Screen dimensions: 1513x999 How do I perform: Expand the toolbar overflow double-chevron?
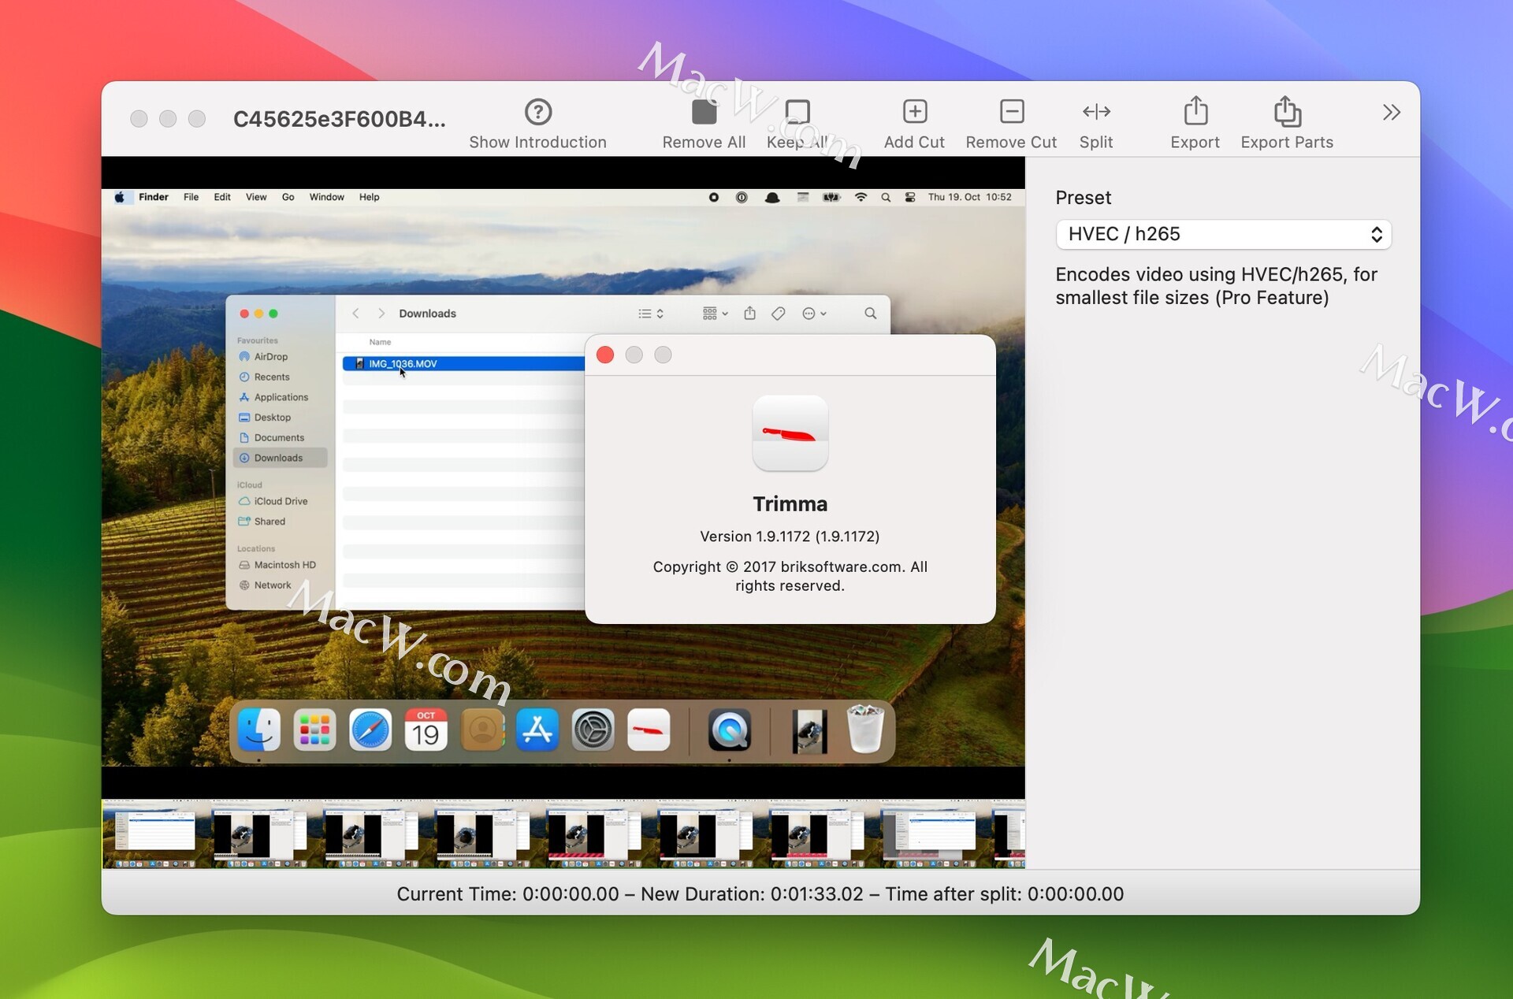point(1392,113)
